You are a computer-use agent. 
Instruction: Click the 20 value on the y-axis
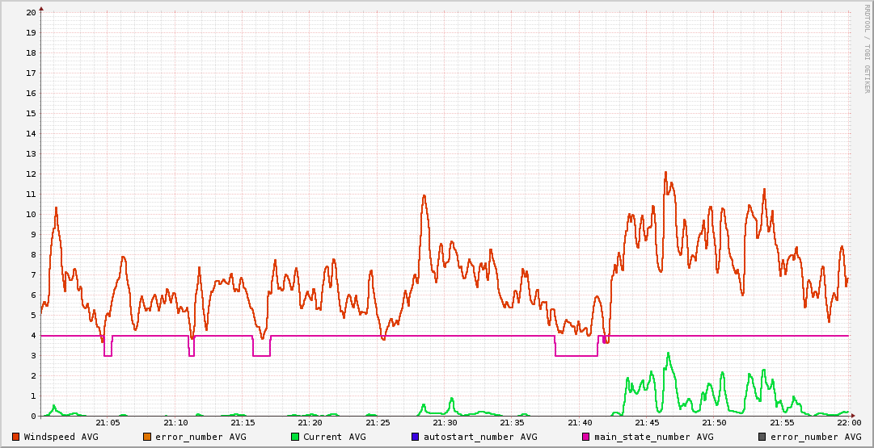pos(31,13)
